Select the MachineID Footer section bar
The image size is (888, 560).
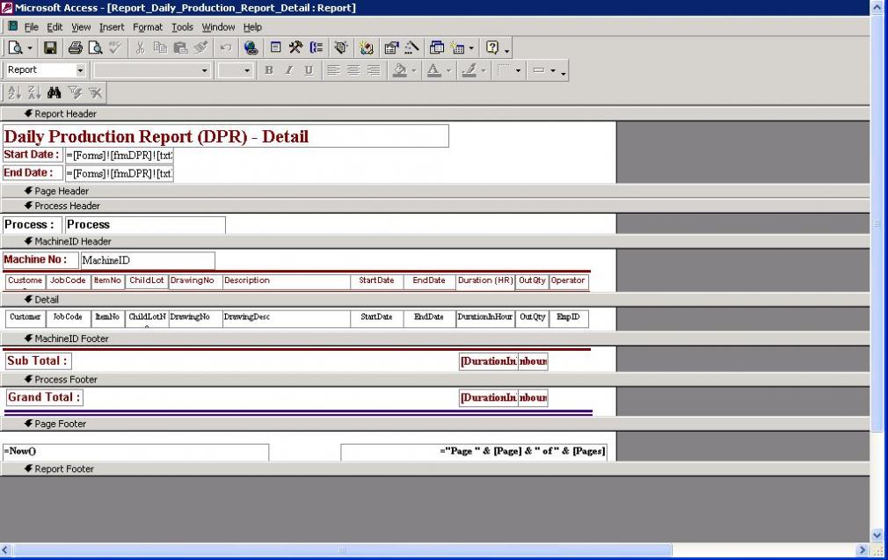(435, 338)
